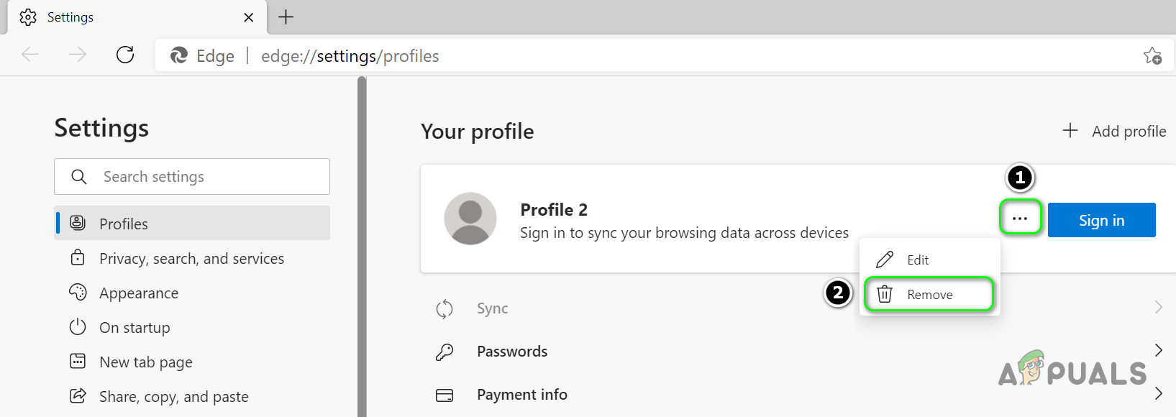Open On startup settings
This screenshot has height=417, width=1176.
[x=135, y=328]
